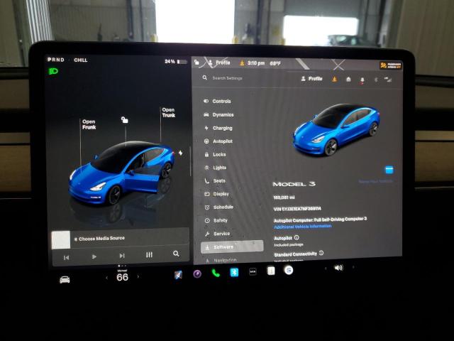Tap the headlights indicator icon

[x=53, y=71]
